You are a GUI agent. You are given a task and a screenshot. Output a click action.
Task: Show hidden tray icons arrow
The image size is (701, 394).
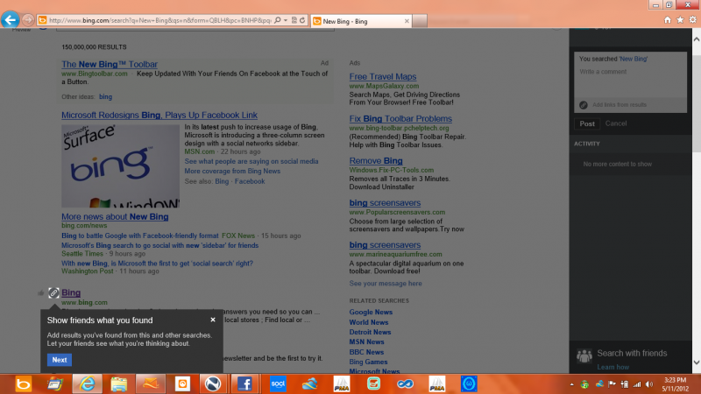tap(571, 384)
